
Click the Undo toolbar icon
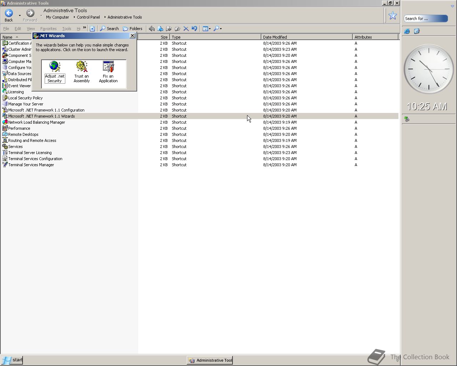point(194,29)
